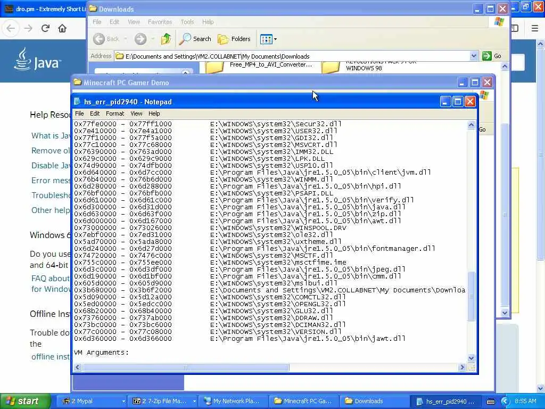Click Notepad vertical scroll down arrow

[x=472, y=358]
